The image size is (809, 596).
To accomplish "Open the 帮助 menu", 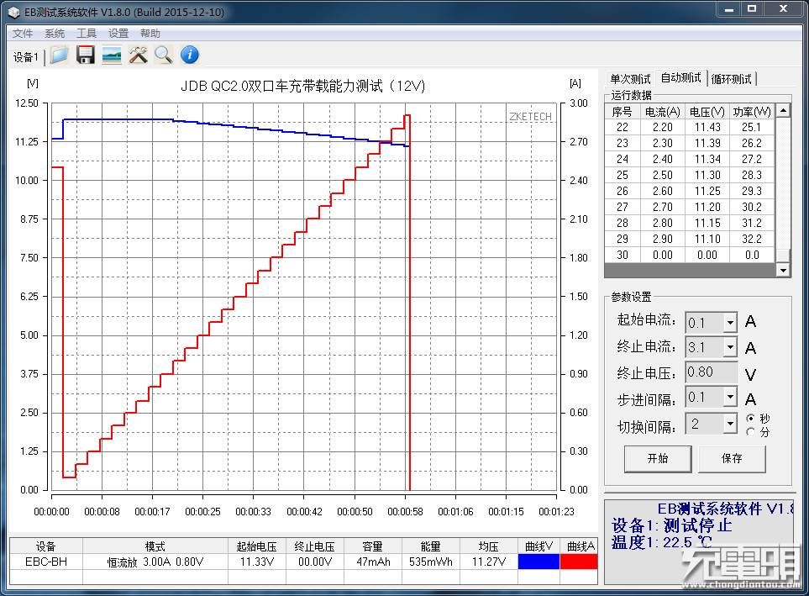I will pyautogui.click(x=150, y=34).
